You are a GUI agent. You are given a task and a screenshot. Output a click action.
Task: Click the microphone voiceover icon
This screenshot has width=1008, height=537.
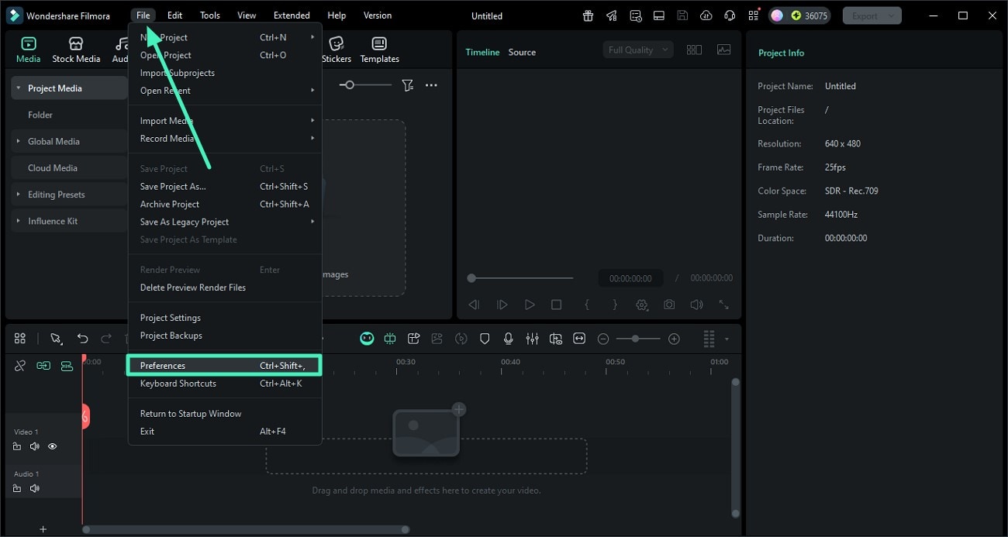tap(509, 339)
